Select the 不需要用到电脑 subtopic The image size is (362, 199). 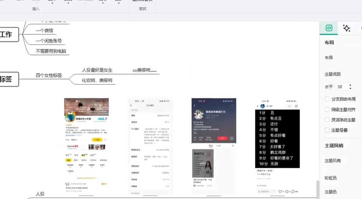tap(51, 51)
